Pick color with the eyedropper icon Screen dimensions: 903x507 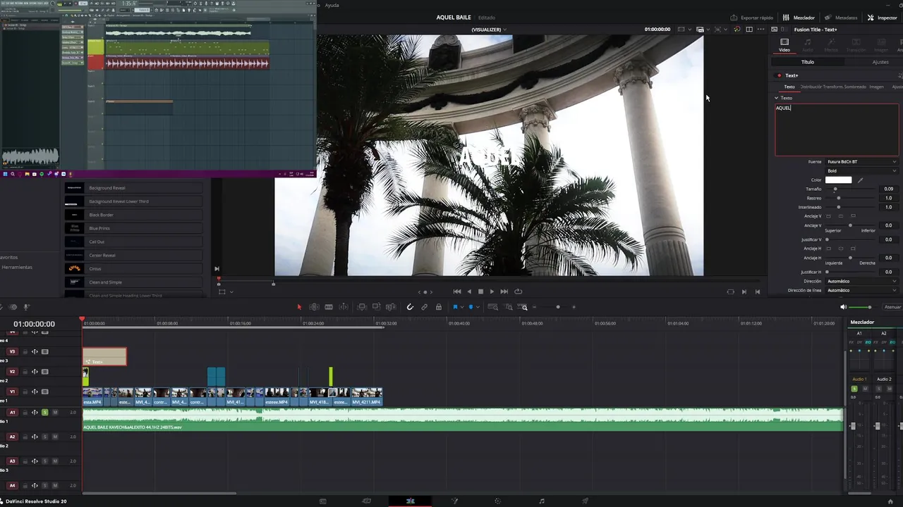(x=860, y=180)
